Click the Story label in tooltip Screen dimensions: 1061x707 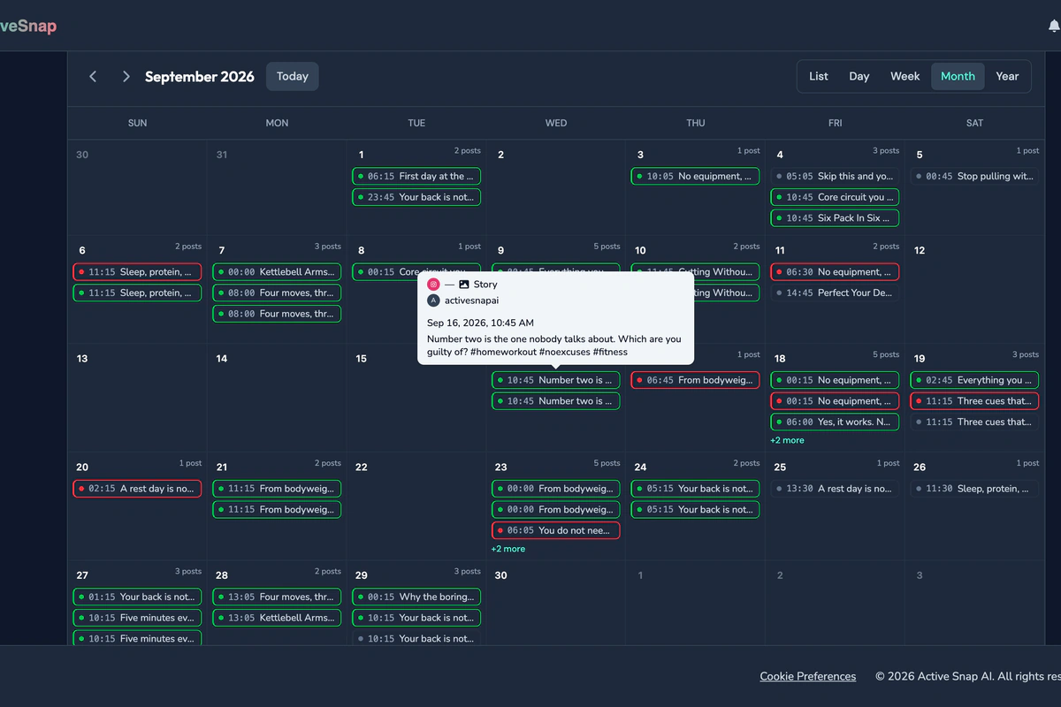pos(485,285)
